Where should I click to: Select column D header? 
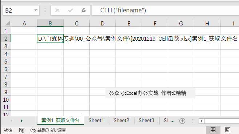point(102,24)
